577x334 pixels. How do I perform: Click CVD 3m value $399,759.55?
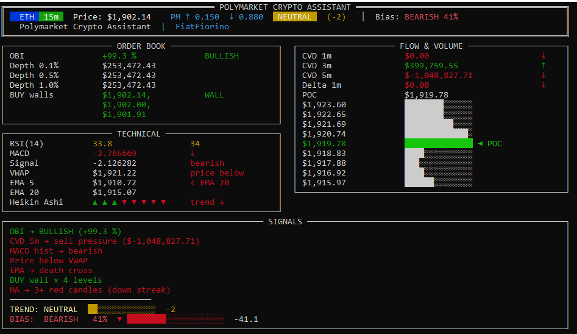point(431,66)
